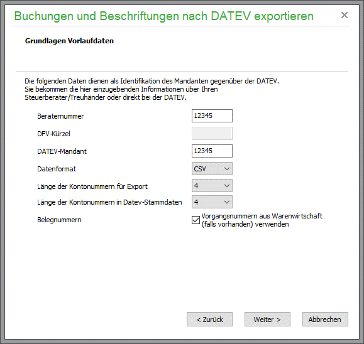This screenshot has width=364, height=344.
Task: Uncheck the Vorgangsnummern aus Warenwirtschaft checkbox
Action: click(x=196, y=220)
